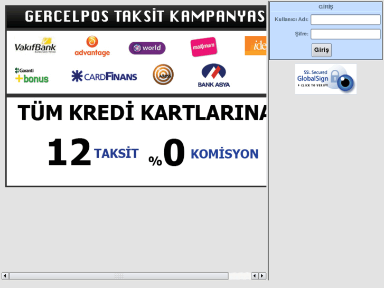
Task: Click the orange ideal card logo
Action: 256,45
